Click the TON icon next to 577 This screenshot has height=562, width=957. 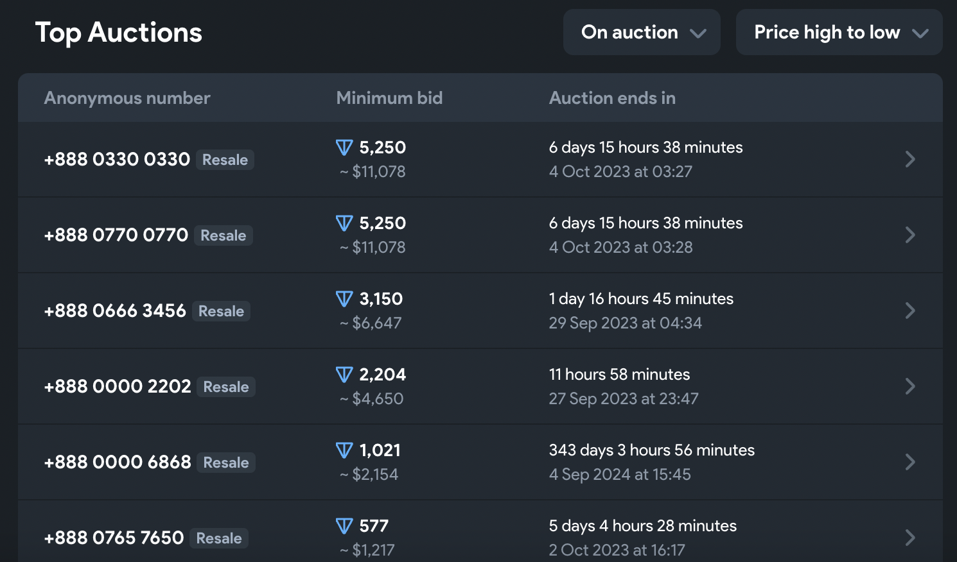coord(344,526)
